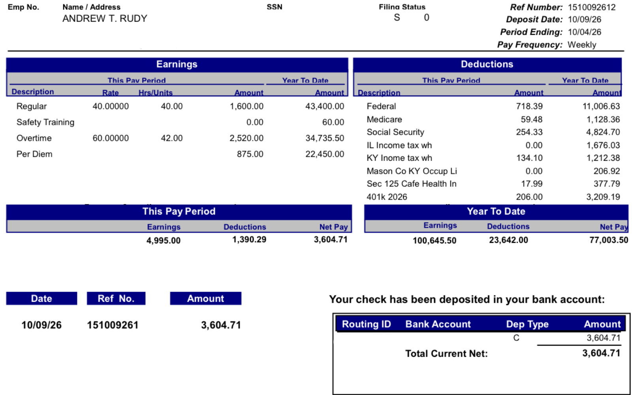The height and width of the screenshot is (395, 632).
Task: Select the year-to-date net pay "77,003.50"
Action: (609, 240)
